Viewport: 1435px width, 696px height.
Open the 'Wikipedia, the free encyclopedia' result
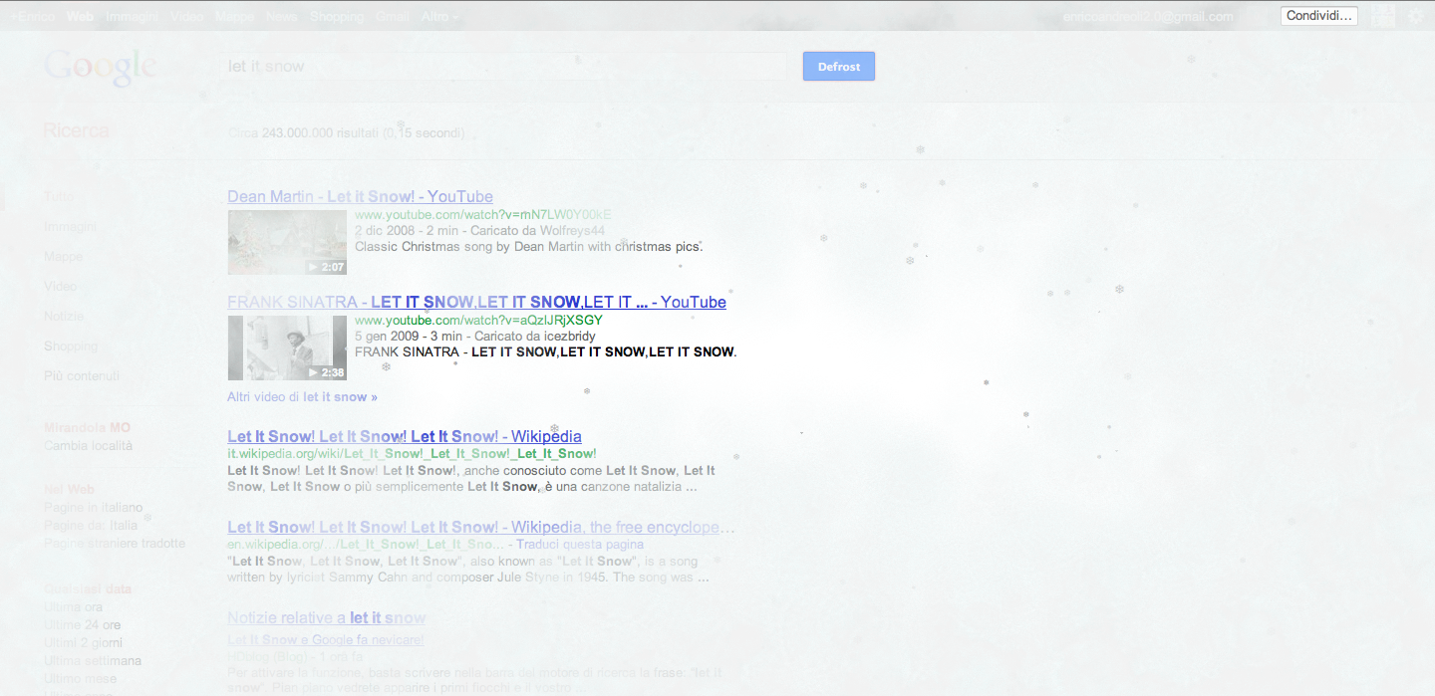coord(481,528)
